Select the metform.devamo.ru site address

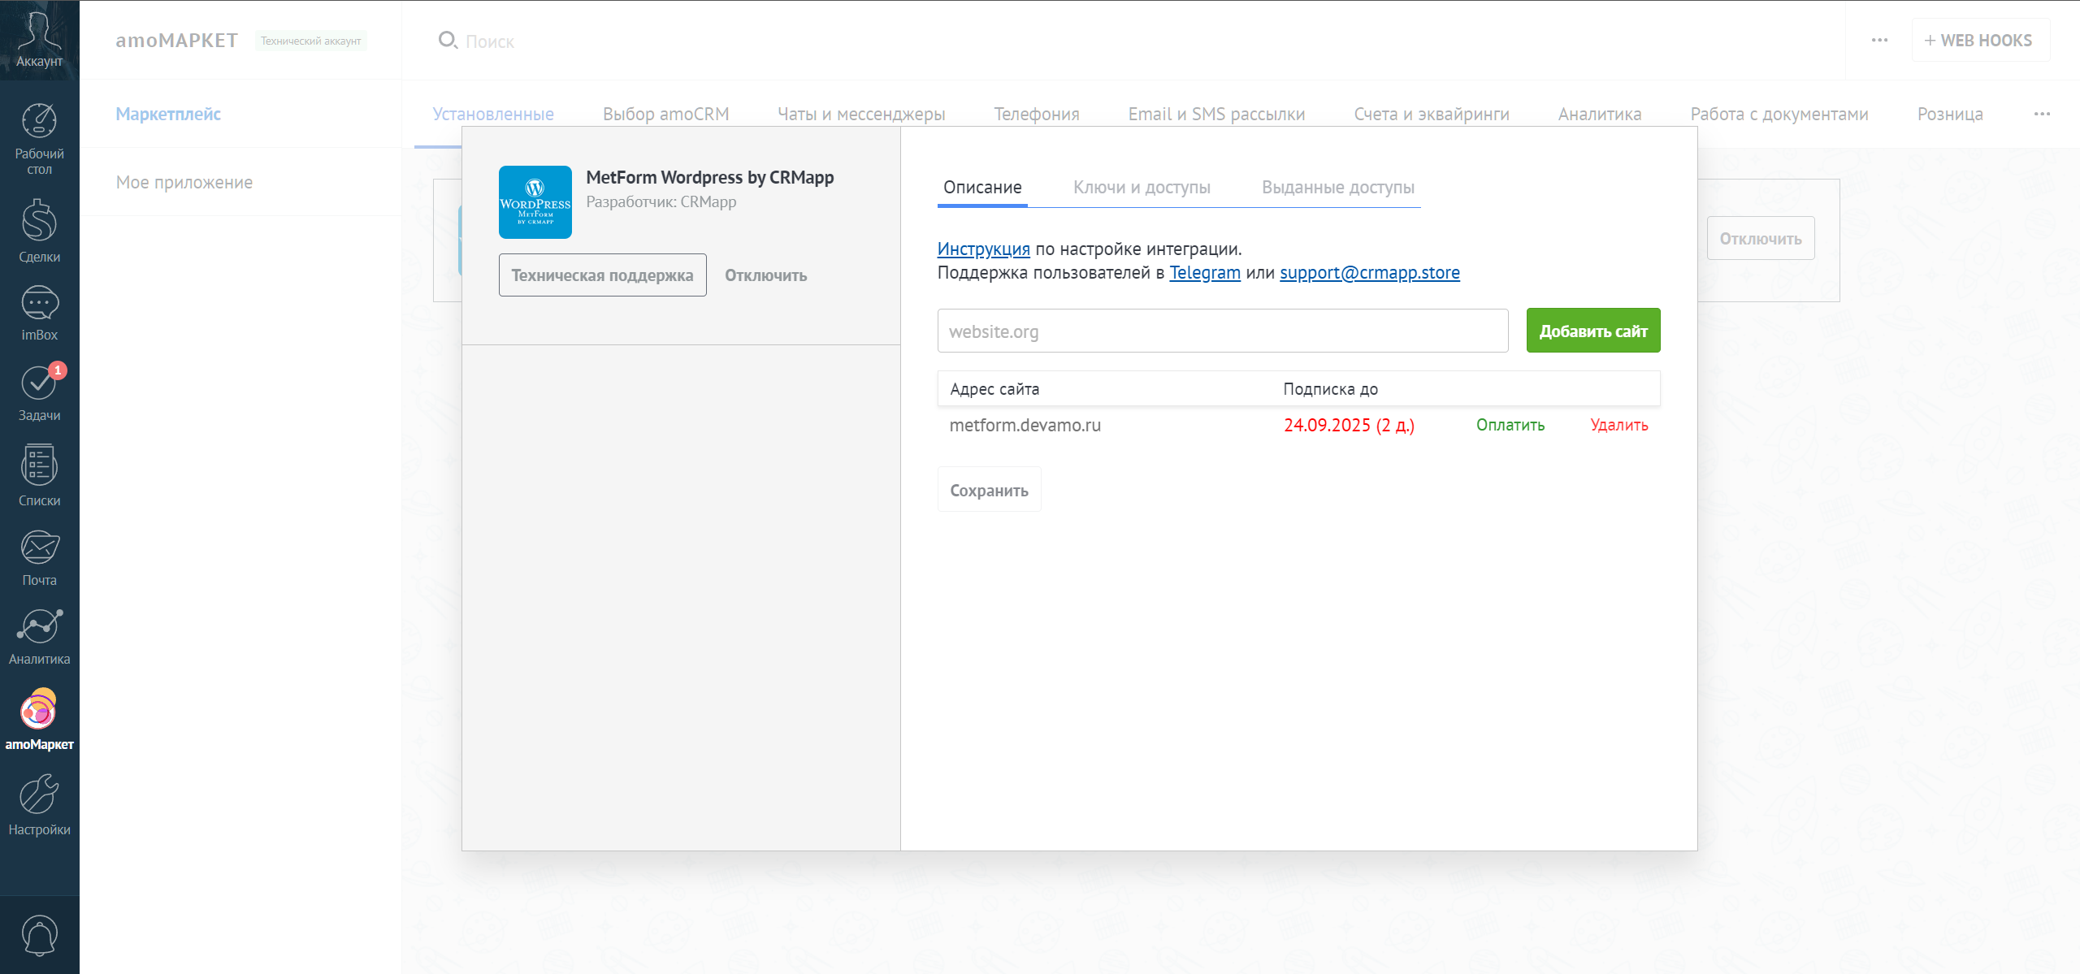point(1025,426)
